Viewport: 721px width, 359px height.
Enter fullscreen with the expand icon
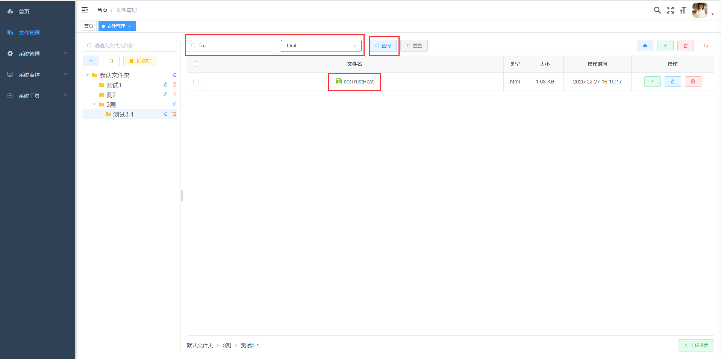click(x=670, y=10)
